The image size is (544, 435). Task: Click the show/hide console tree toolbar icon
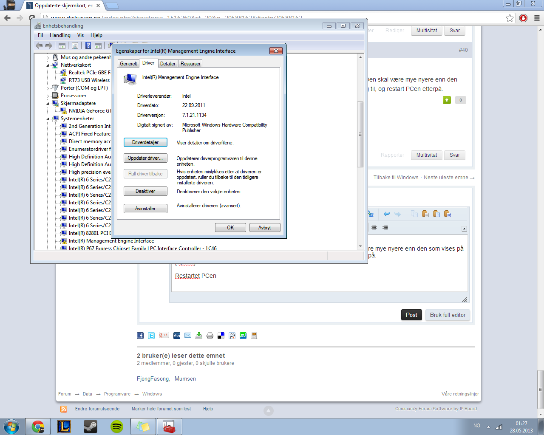(62, 45)
